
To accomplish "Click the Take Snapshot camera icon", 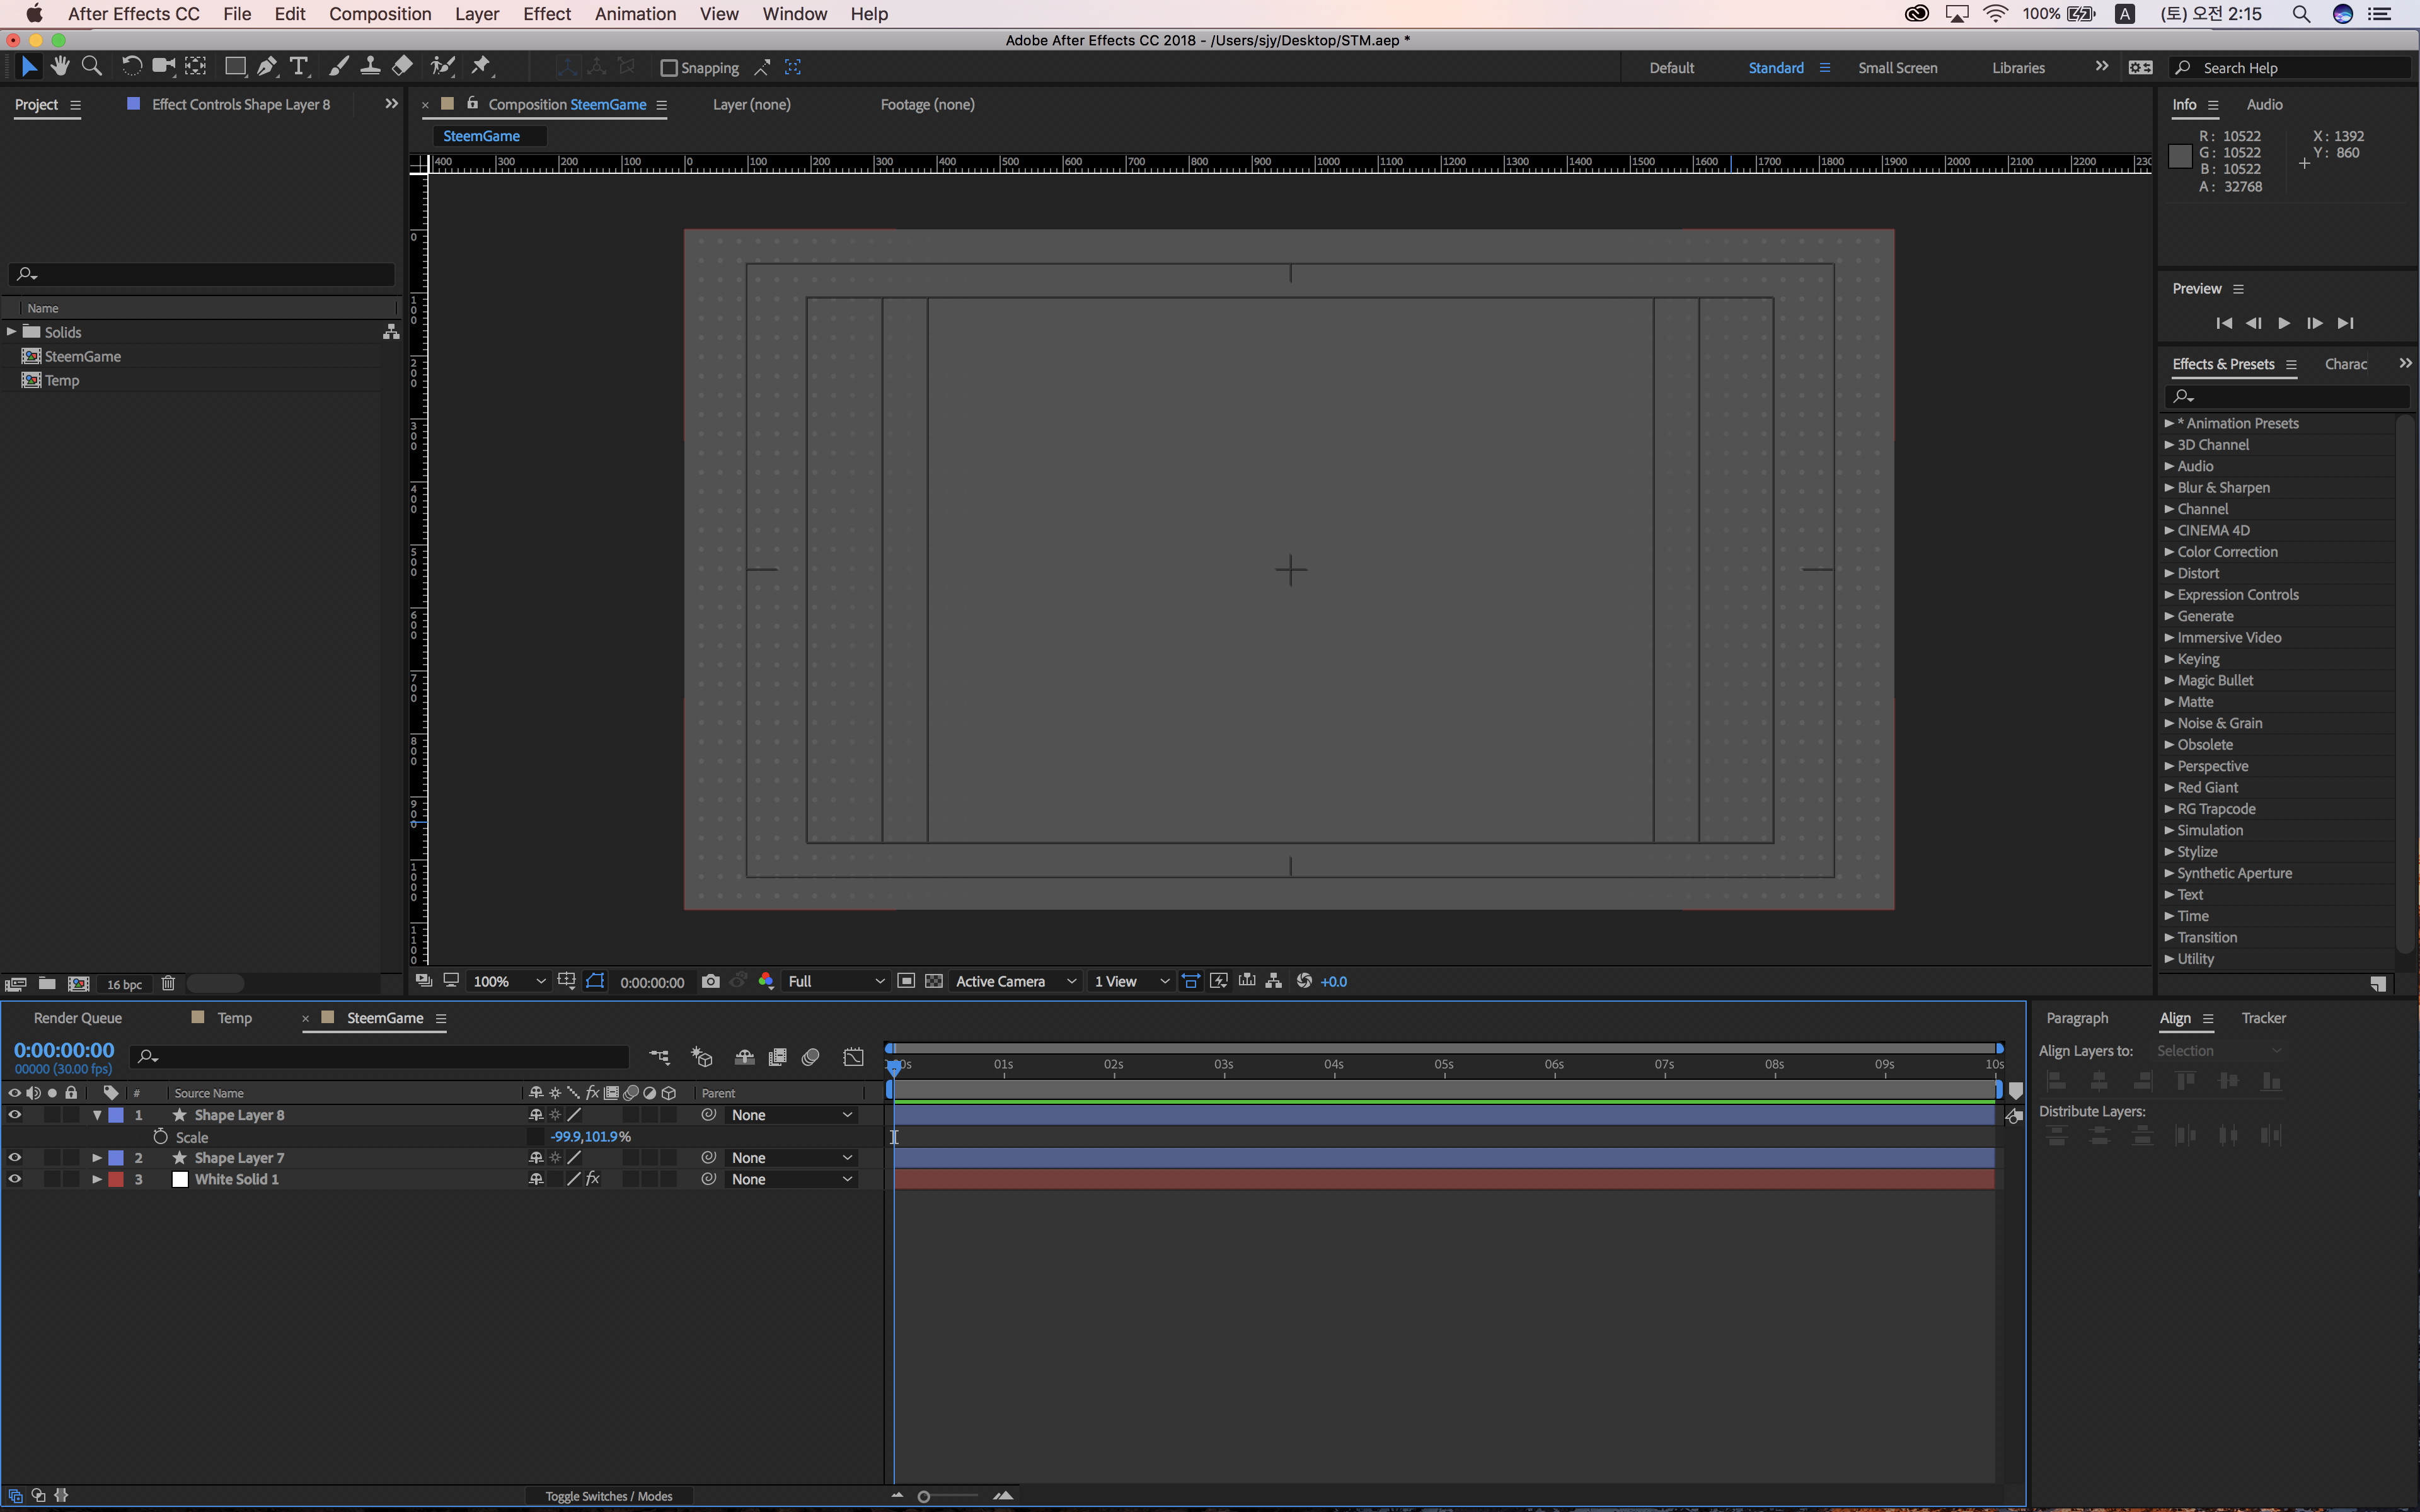I will click(710, 981).
